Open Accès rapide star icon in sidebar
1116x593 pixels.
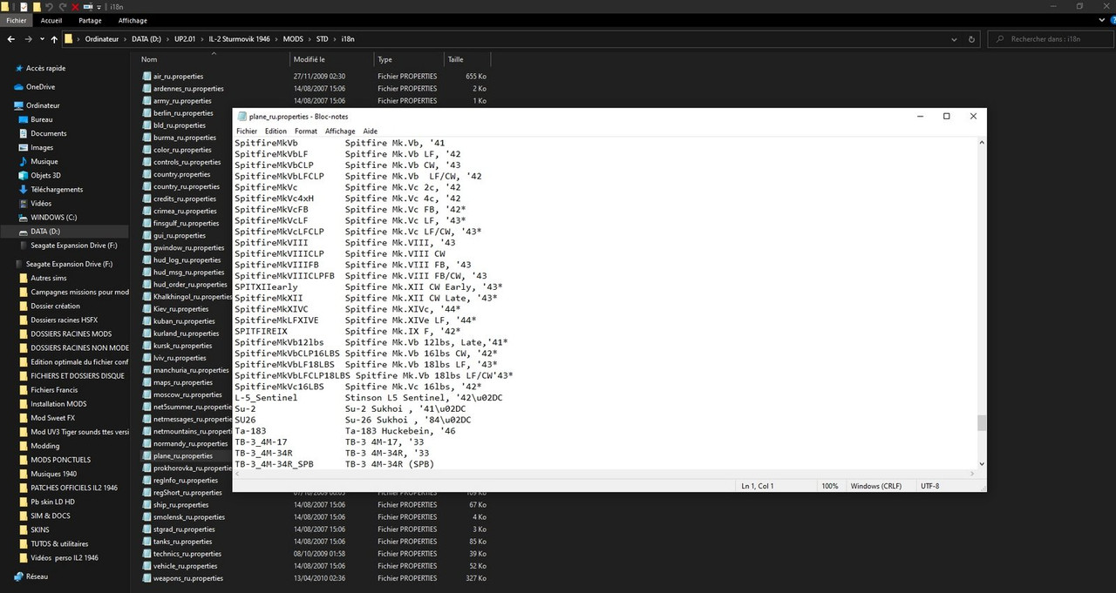coord(18,68)
